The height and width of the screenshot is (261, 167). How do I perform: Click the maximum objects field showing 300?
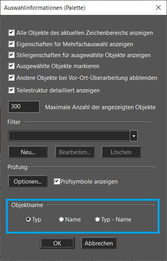tap(24, 107)
